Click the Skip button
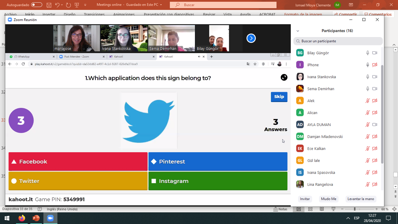The image size is (398, 224). point(279,97)
